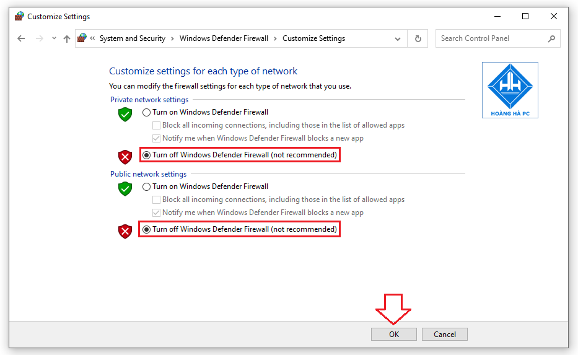This screenshot has width=578, height=355.
Task: Click the Hoàng Hà PC logo
Action: pyautogui.click(x=510, y=90)
